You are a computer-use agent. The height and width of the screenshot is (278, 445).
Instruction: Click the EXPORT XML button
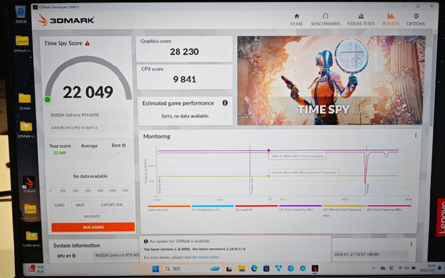point(112,205)
